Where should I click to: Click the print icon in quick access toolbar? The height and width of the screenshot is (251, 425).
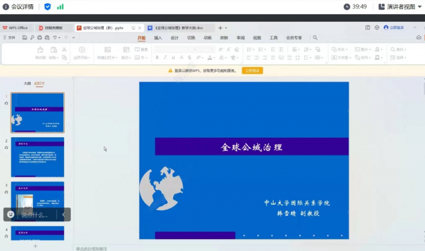coord(40,38)
